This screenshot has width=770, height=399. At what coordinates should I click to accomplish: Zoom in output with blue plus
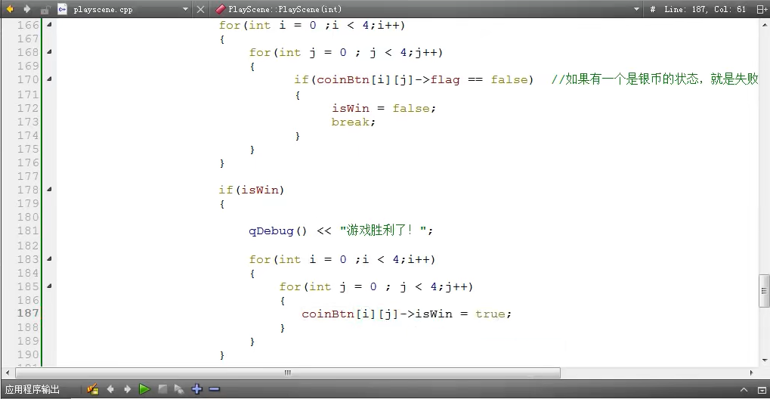coord(197,390)
